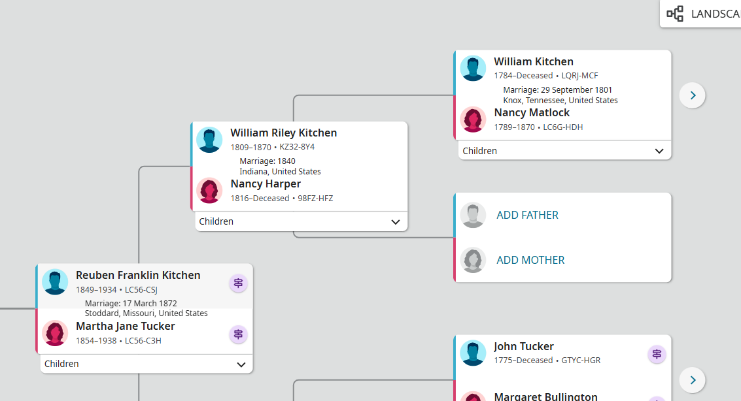The width and height of the screenshot is (741, 401).
Task: Expand ancestors arrow next to John Tucker
Action: tap(692, 379)
